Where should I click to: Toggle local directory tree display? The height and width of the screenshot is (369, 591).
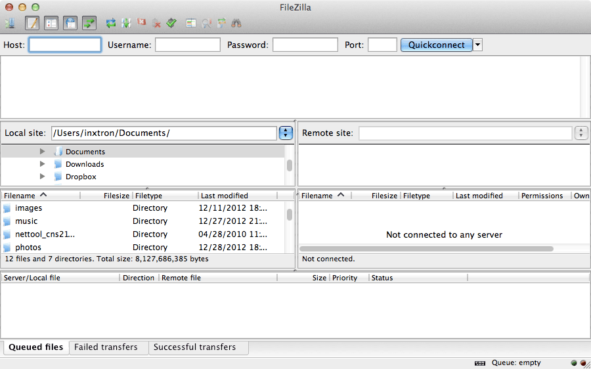pyautogui.click(x=51, y=24)
